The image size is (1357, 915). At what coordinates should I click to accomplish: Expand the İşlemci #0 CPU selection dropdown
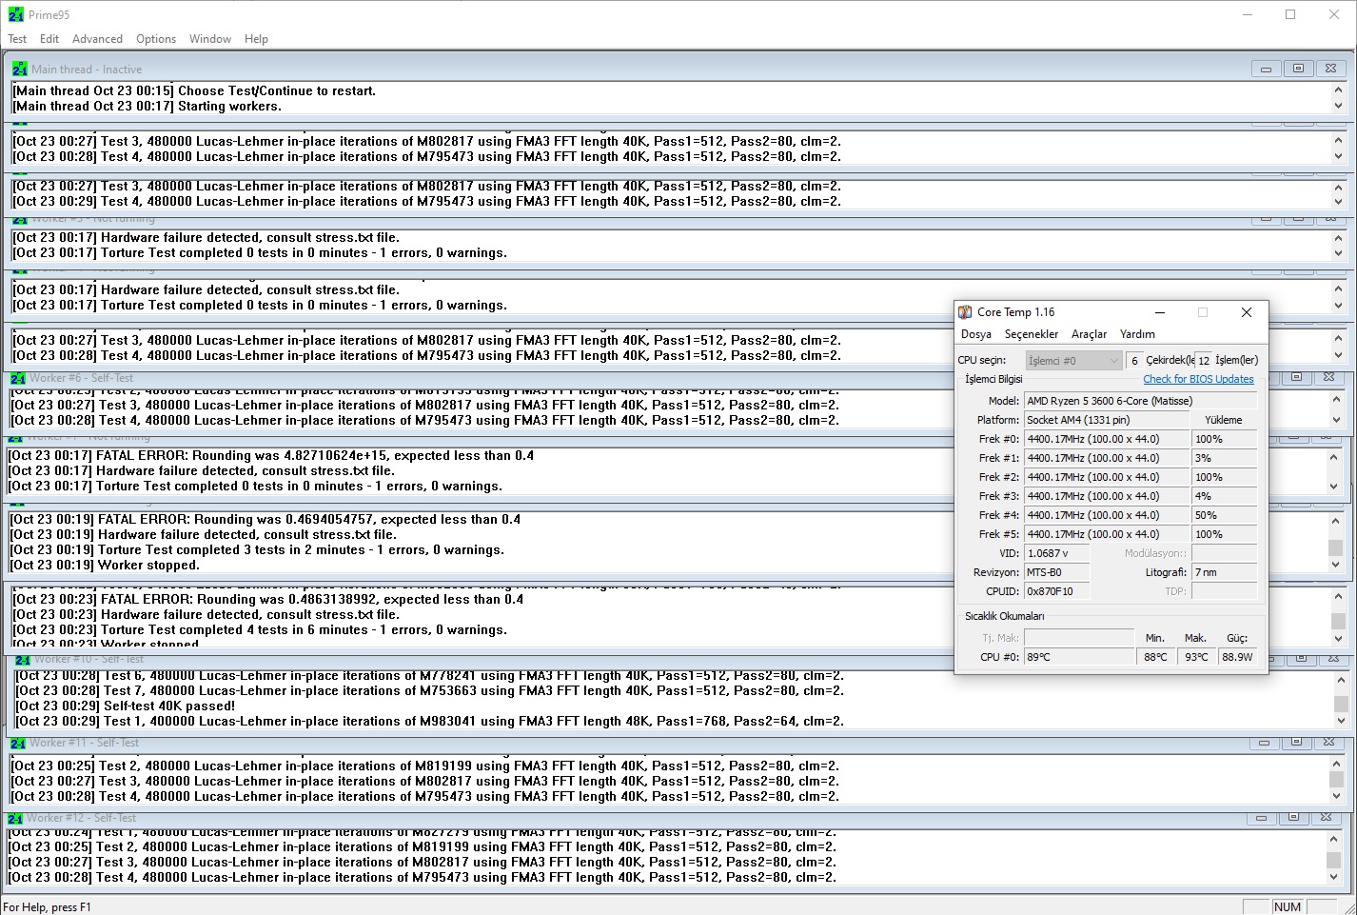(x=1073, y=361)
